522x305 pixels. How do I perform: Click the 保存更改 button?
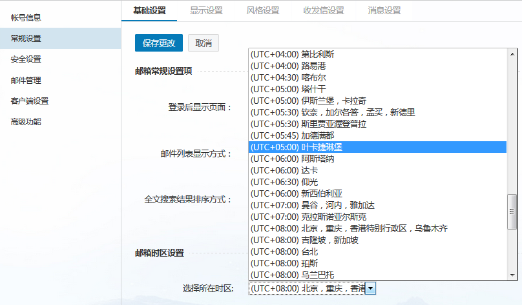click(159, 43)
